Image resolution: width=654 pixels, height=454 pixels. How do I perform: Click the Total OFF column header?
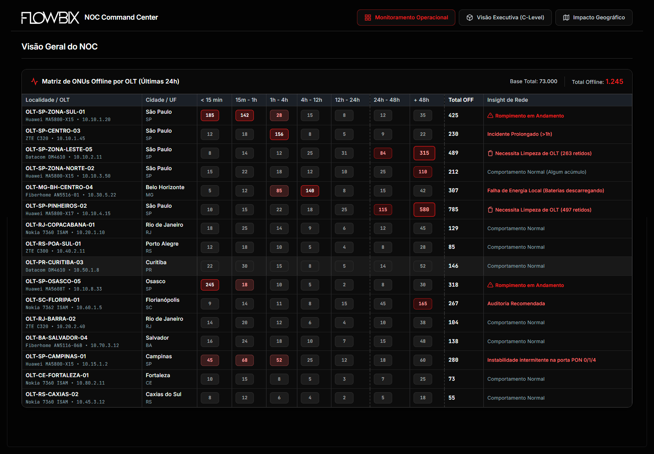[461, 100]
